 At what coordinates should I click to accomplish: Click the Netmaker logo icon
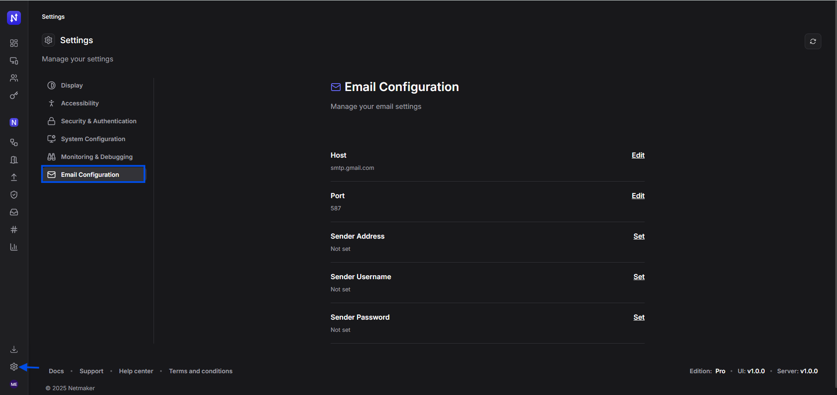pos(14,18)
